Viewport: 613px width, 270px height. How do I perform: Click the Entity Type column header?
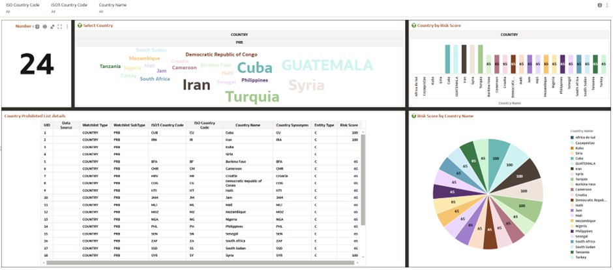325,125
